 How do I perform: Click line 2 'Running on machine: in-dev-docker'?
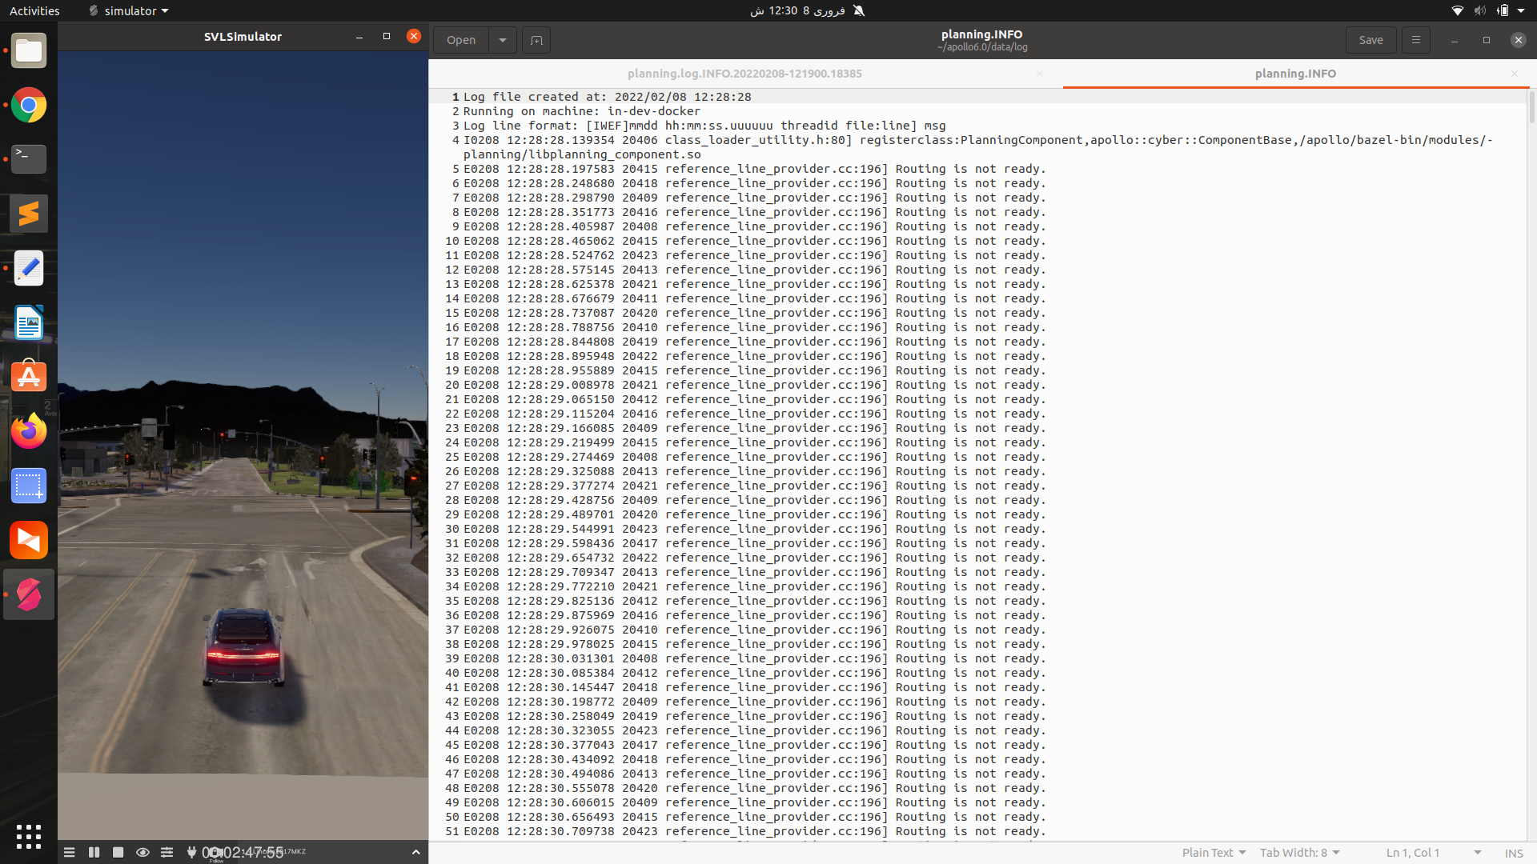pos(582,111)
